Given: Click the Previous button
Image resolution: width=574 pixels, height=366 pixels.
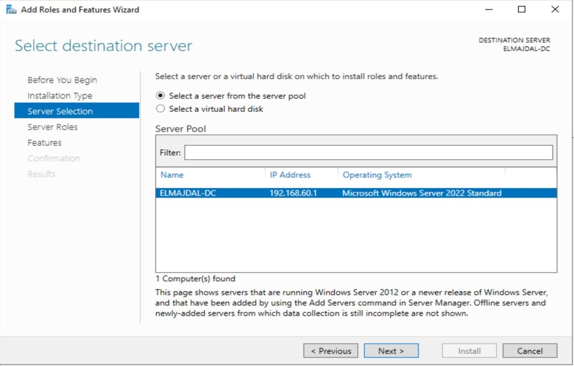Looking at the screenshot, I should click(x=330, y=351).
